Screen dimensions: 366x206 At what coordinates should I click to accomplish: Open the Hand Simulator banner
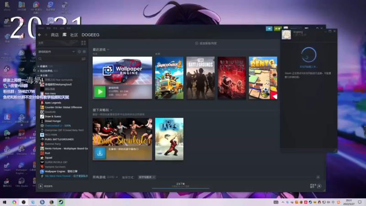[122, 132]
